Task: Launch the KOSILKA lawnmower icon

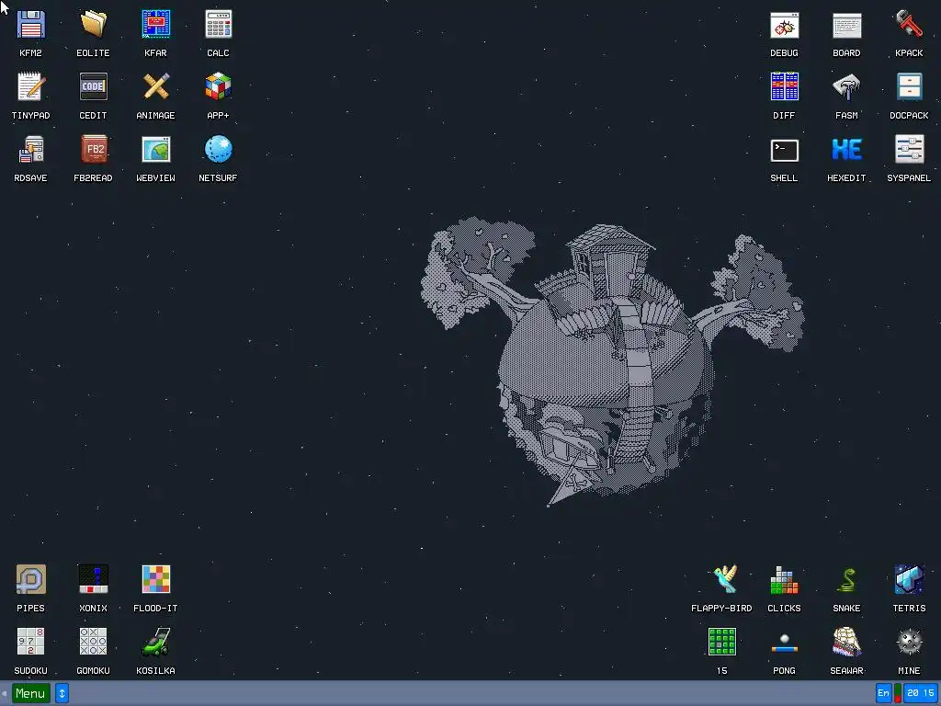Action: pos(155,642)
